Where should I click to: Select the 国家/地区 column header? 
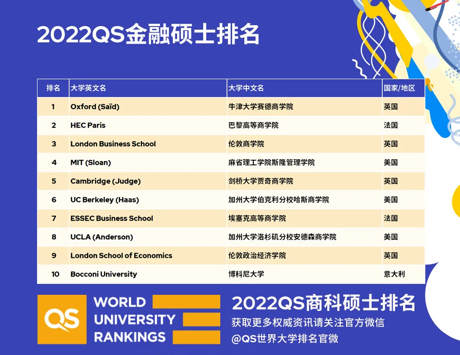[x=404, y=88]
